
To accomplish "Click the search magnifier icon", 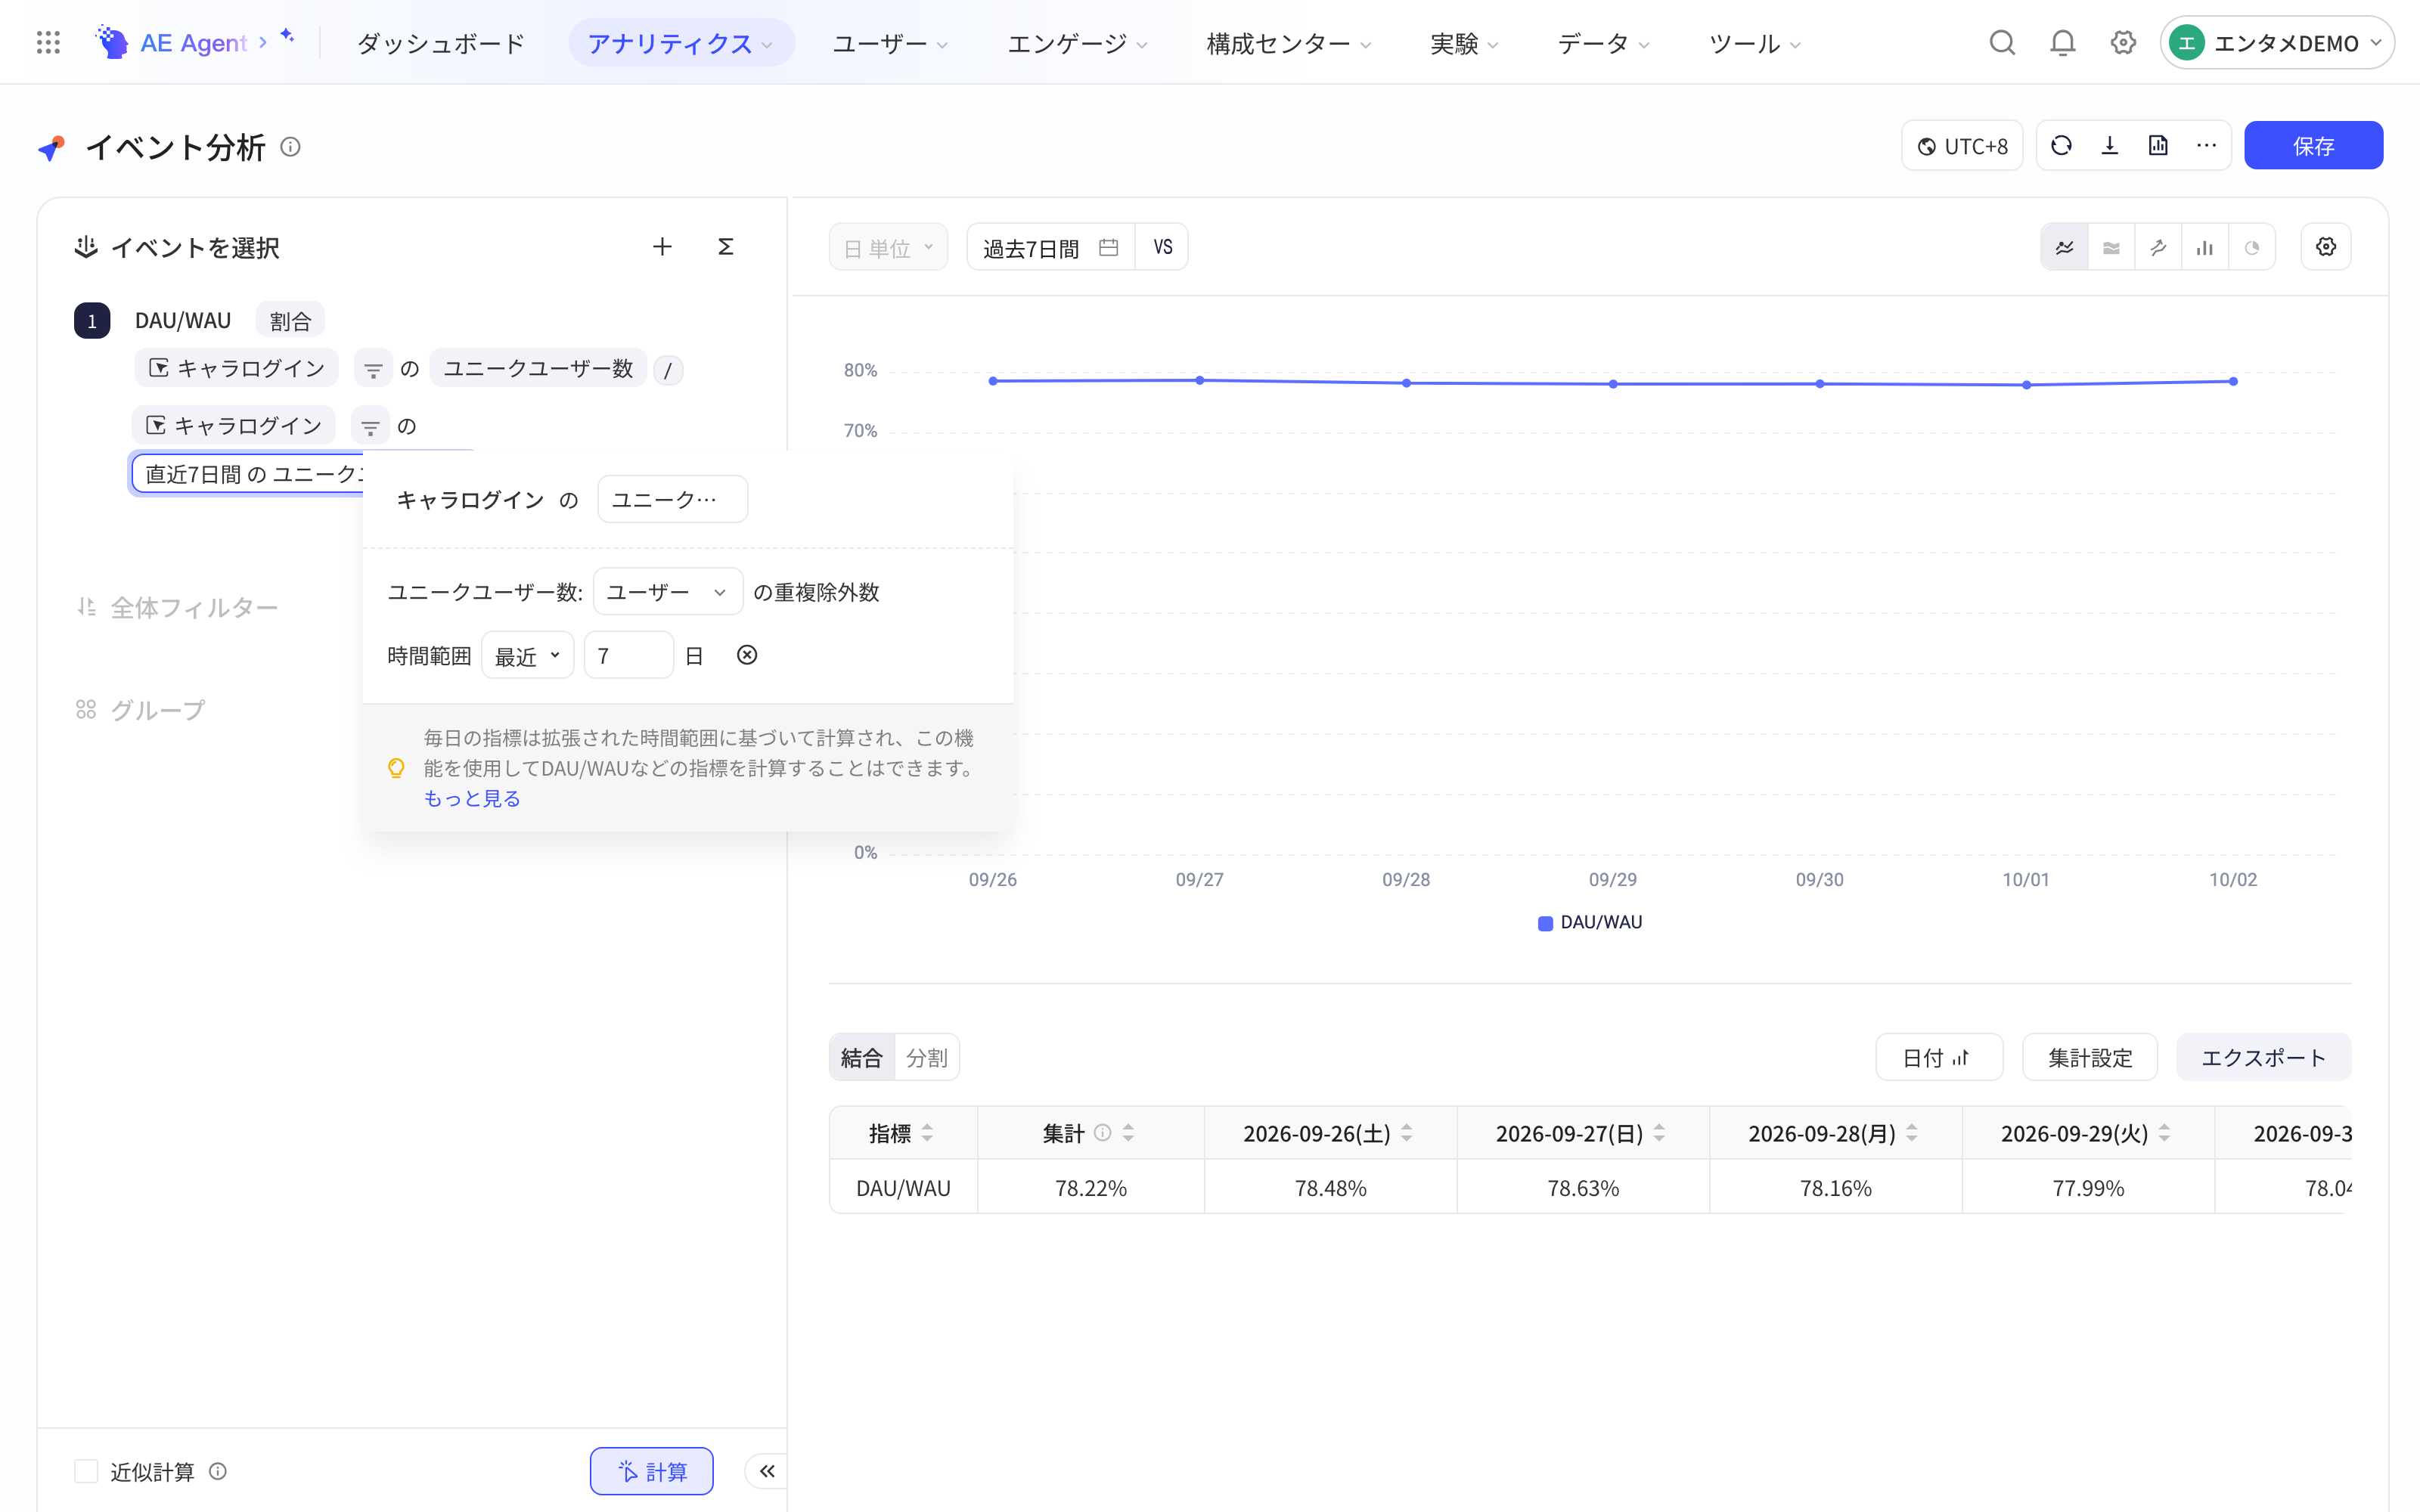I will point(2002,43).
